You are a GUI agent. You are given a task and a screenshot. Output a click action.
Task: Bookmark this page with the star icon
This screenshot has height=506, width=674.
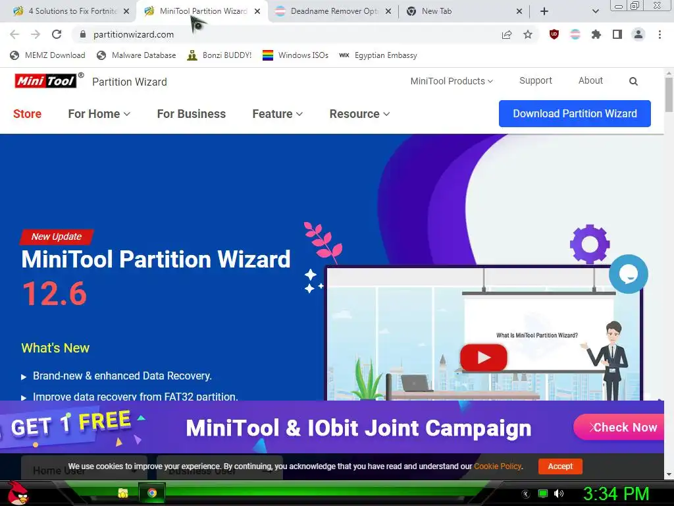(528, 34)
